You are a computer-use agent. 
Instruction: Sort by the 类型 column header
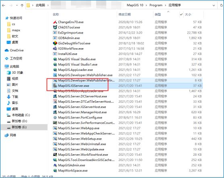158,14
